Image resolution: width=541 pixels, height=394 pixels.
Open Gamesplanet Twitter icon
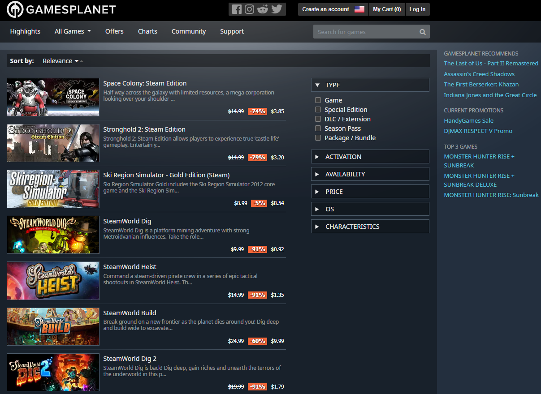[277, 9]
